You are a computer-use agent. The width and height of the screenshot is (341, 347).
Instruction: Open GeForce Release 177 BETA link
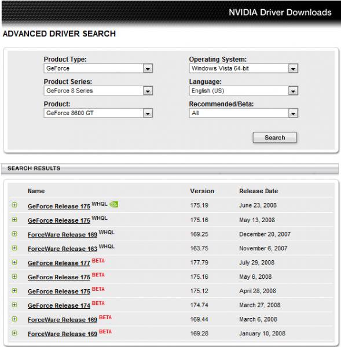tap(59, 263)
